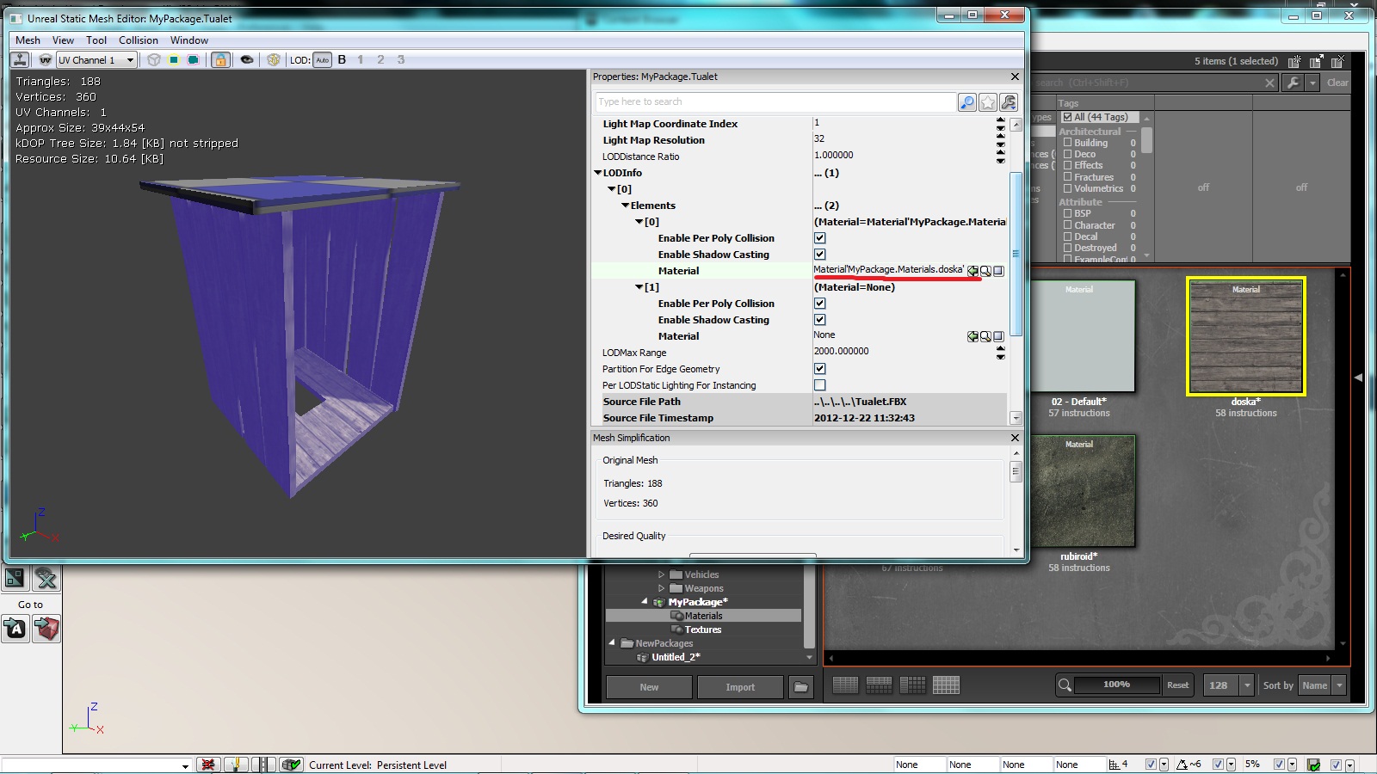Click magnifier icon for element 1 Material

click(x=985, y=336)
